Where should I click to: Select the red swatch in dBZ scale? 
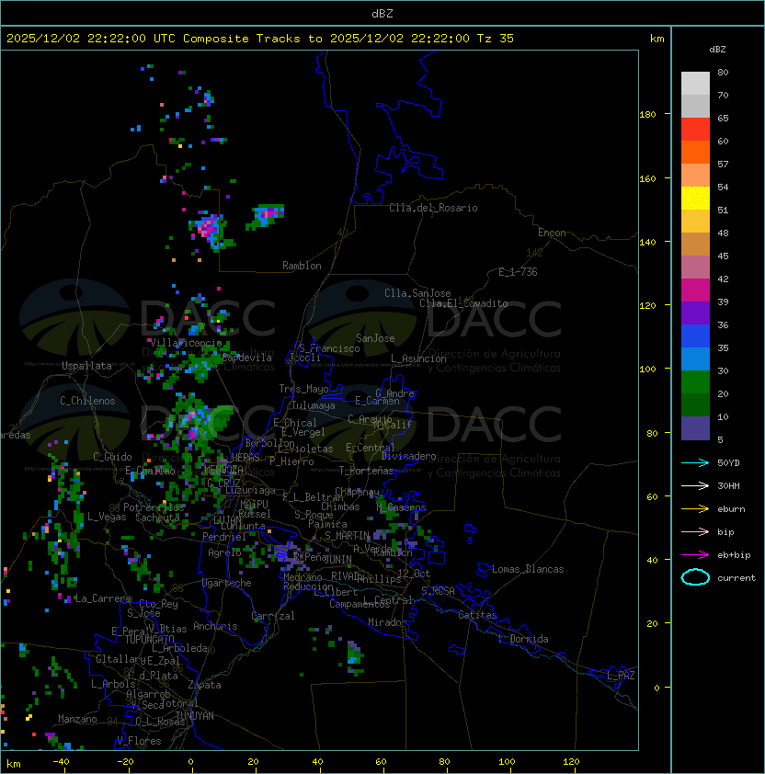pyautogui.click(x=695, y=130)
